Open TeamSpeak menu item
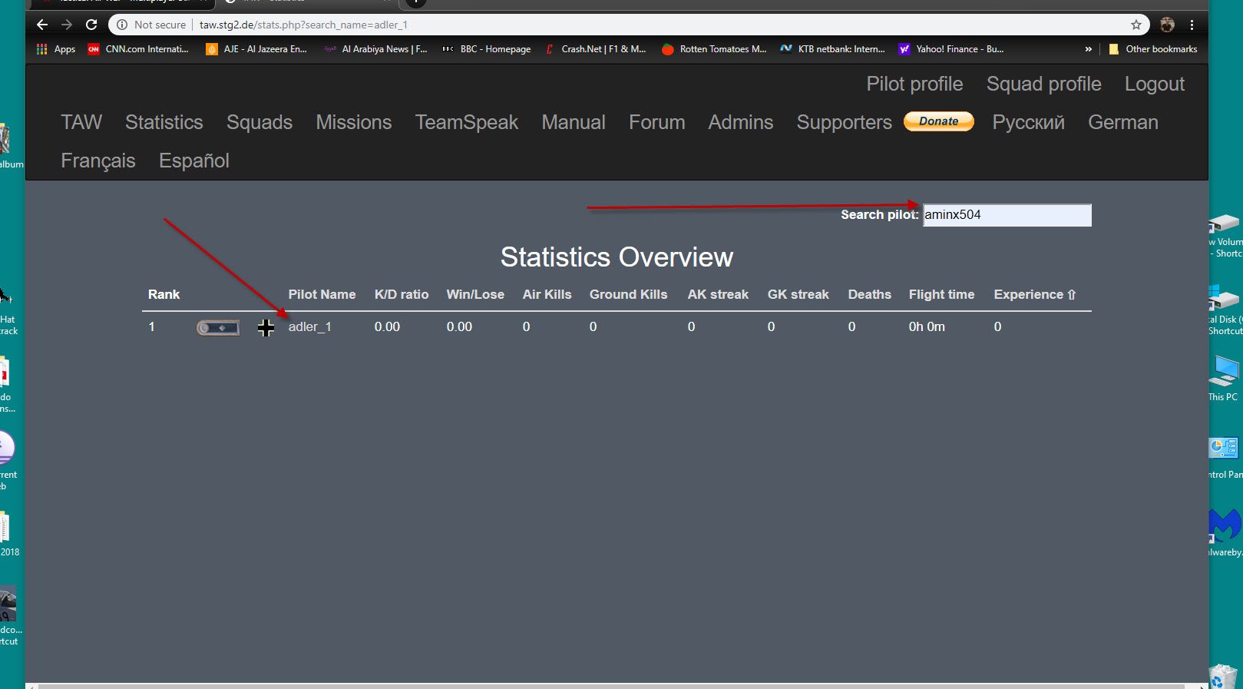The height and width of the screenshot is (689, 1243). tap(467, 122)
